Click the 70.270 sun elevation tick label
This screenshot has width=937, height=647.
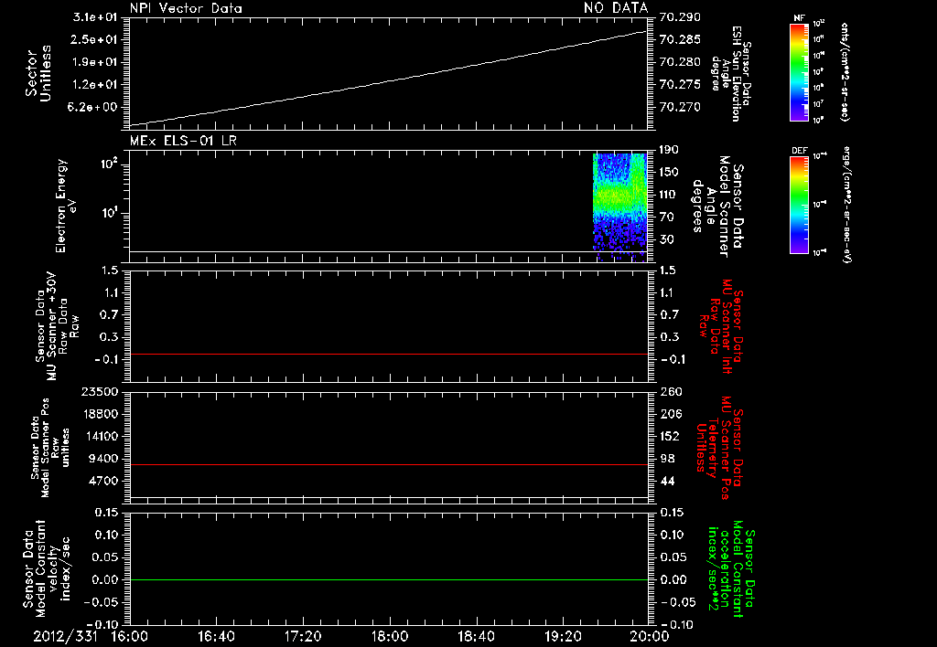[x=680, y=107]
